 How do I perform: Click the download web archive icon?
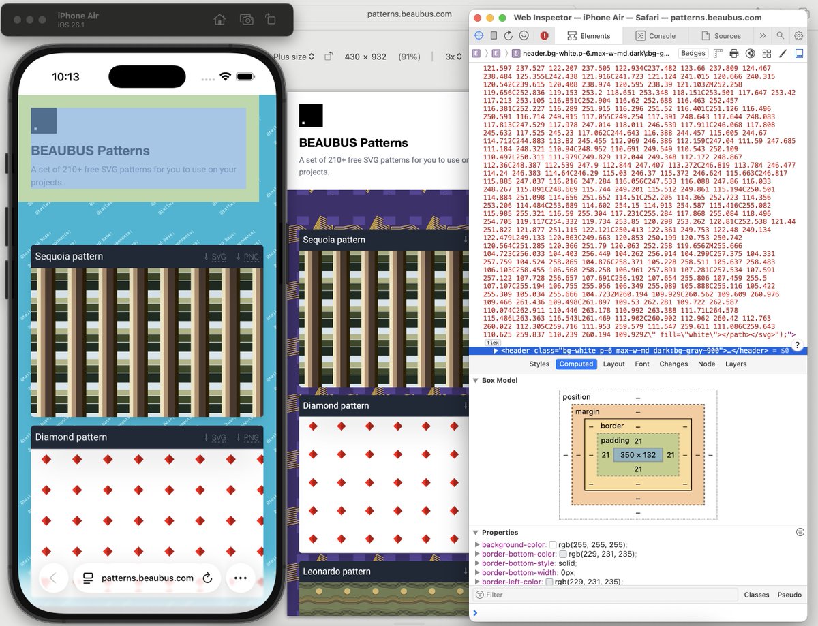pos(524,35)
